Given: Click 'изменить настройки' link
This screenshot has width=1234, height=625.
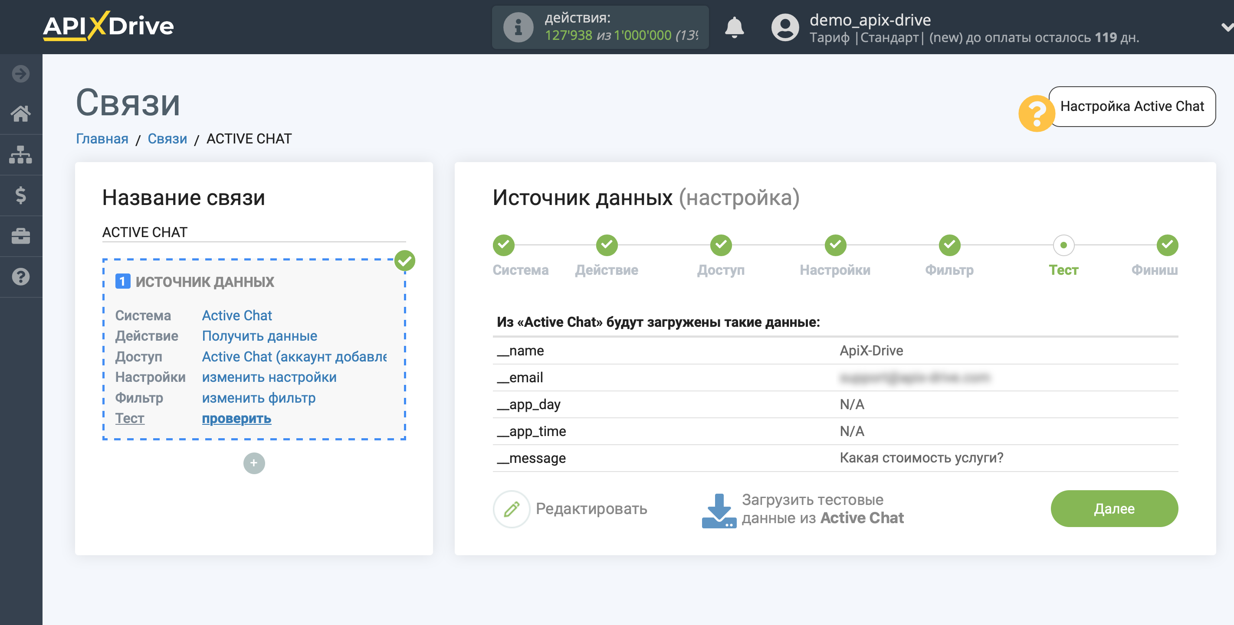Looking at the screenshot, I should pos(269,377).
